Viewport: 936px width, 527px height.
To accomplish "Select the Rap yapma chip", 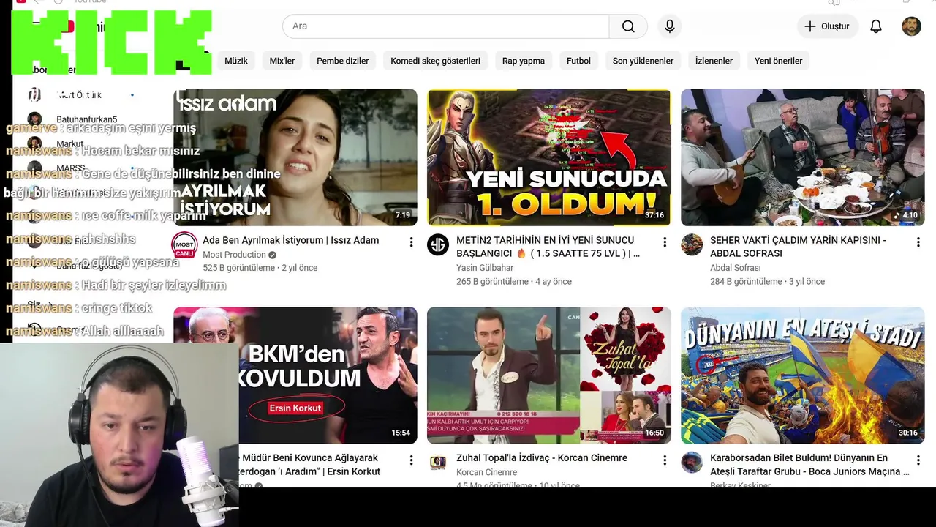I will 524,61.
